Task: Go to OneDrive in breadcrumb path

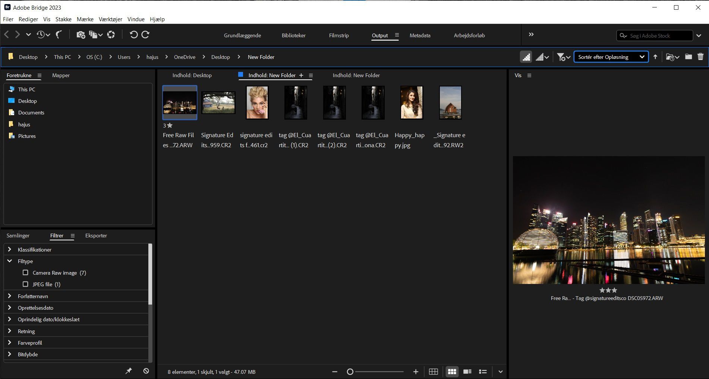Action: (185, 57)
